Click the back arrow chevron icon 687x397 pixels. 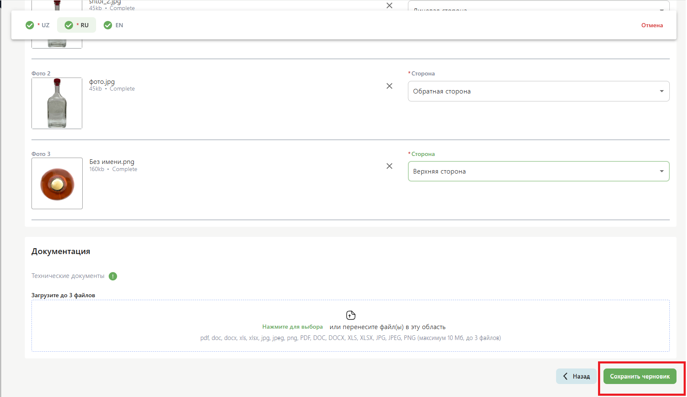tap(565, 376)
